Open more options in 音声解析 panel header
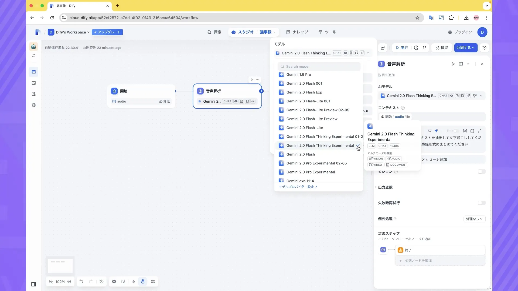 [469, 64]
